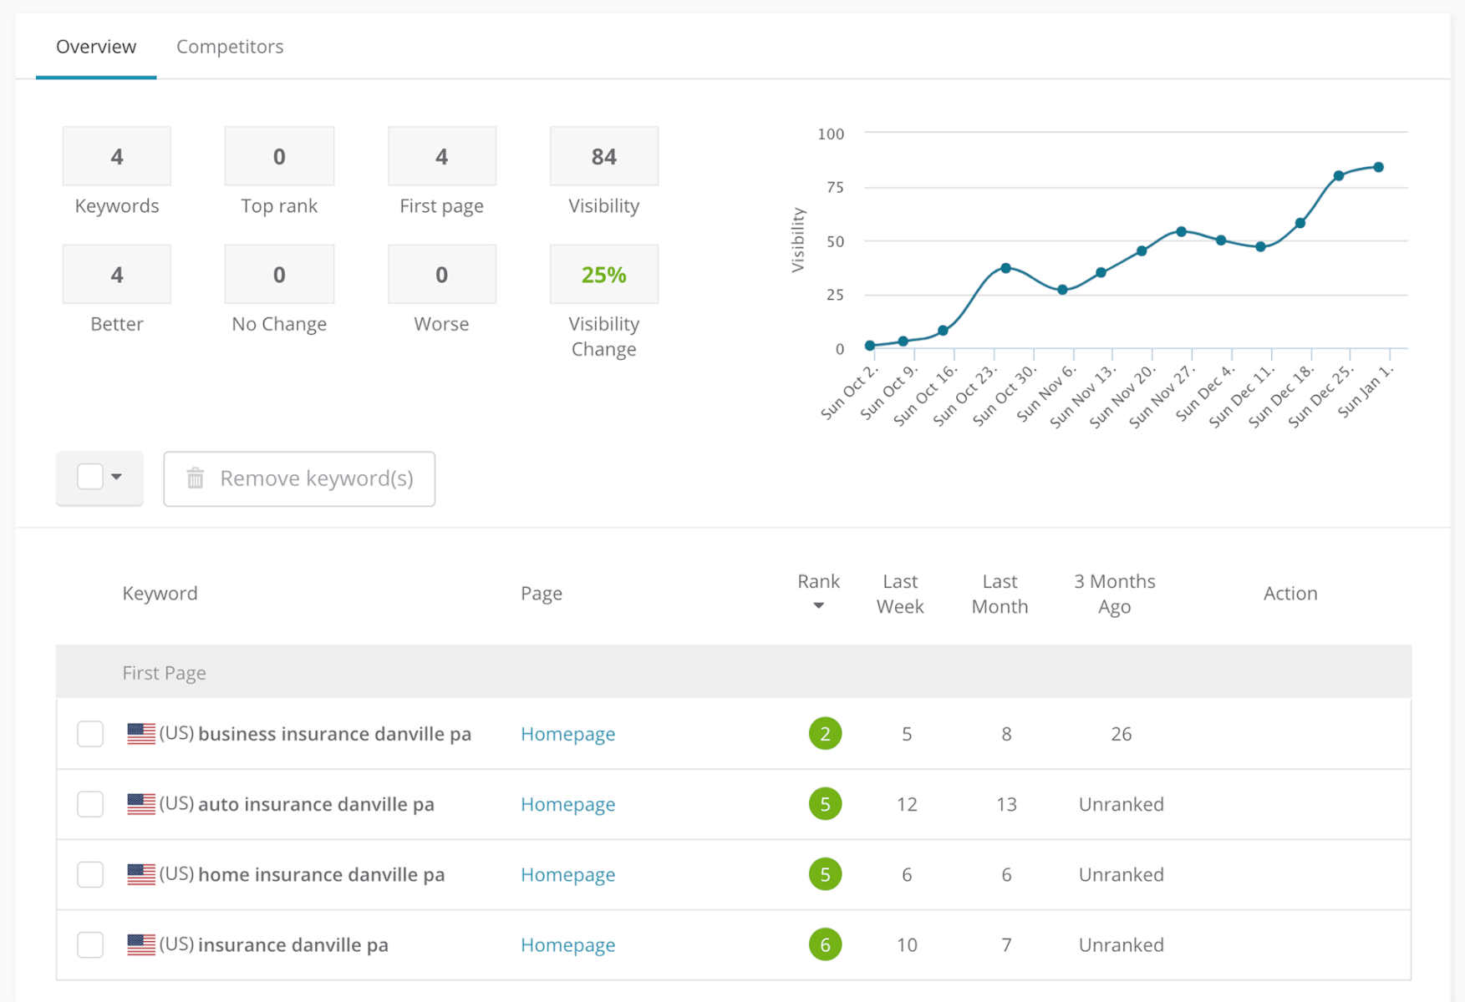Open the select-all dropdown arrow

(117, 477)
